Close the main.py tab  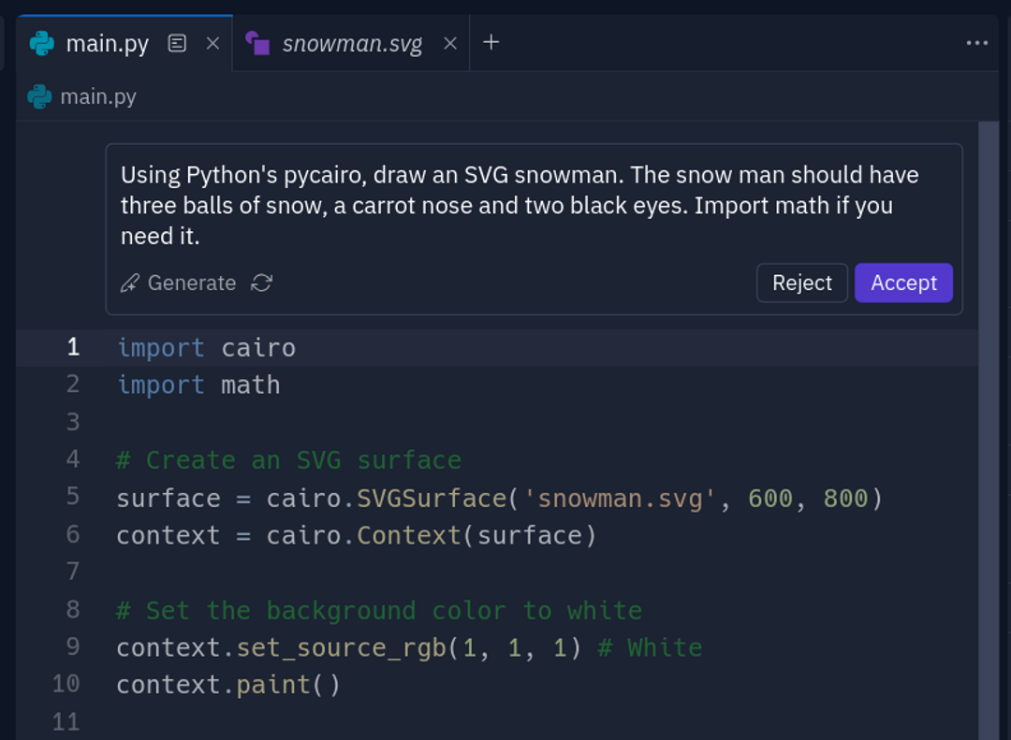click(x=212, y=42)
